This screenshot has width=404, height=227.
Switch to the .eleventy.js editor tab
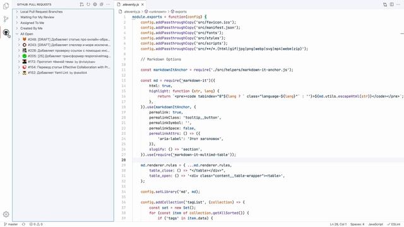pyautogui.click(x=131, y=4)
